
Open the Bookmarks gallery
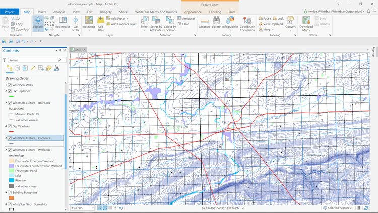coord(62,23)
